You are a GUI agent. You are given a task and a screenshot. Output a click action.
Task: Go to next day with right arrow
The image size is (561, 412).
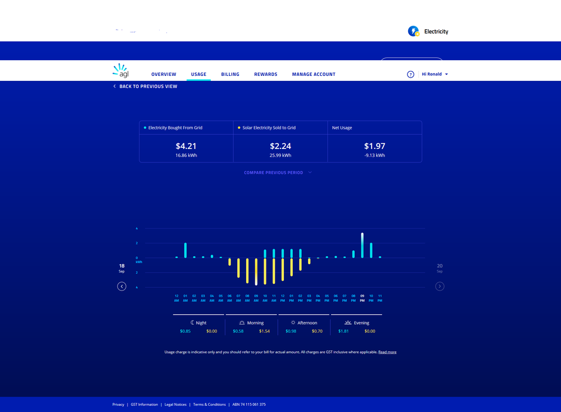pyautogui.click(x=440, y=286)
